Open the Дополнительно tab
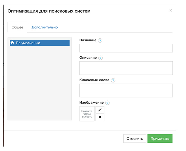This screenshot has width=186, height=151. click(45, 27)
